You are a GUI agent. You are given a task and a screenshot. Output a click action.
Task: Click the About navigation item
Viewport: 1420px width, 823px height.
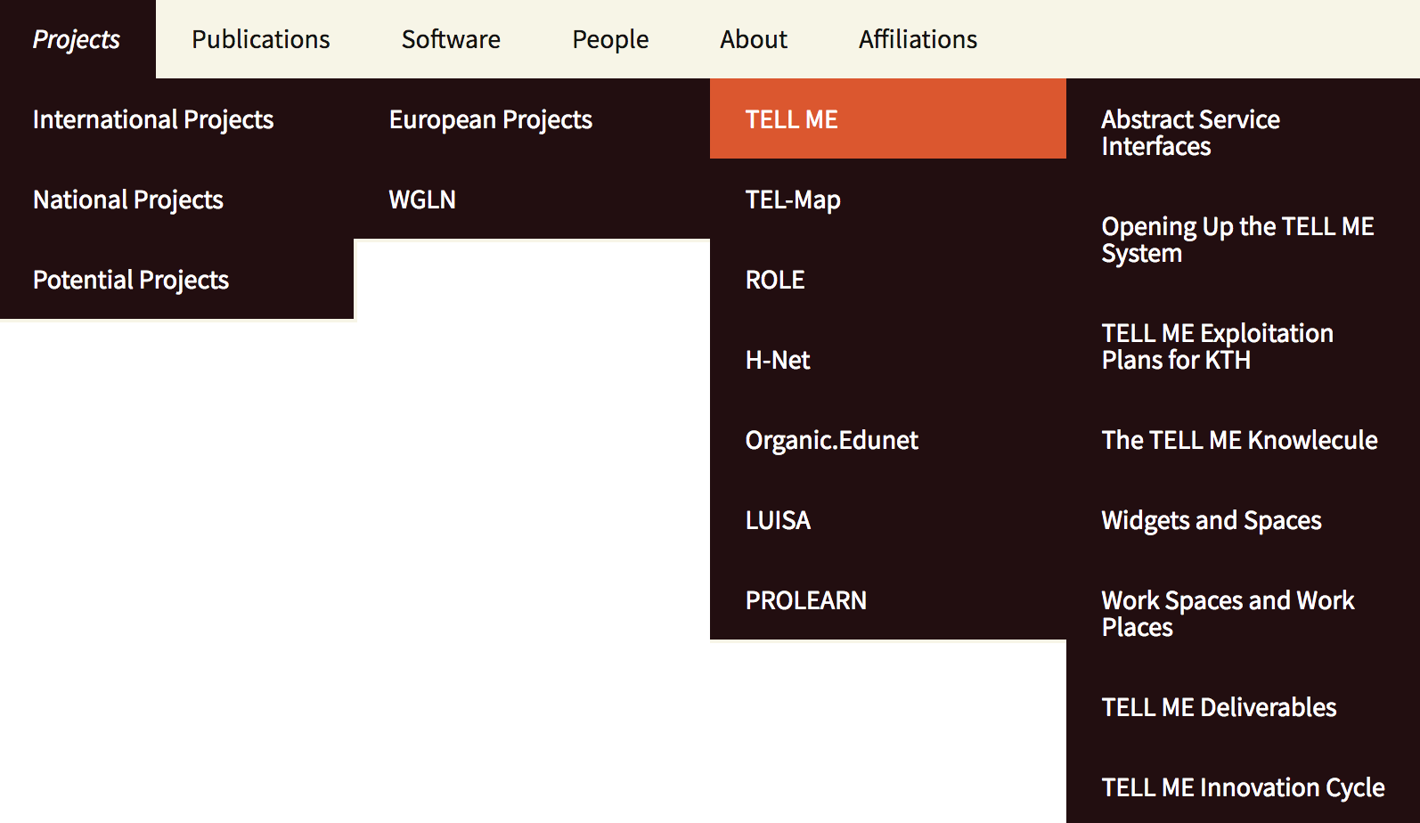pos(754,39)
